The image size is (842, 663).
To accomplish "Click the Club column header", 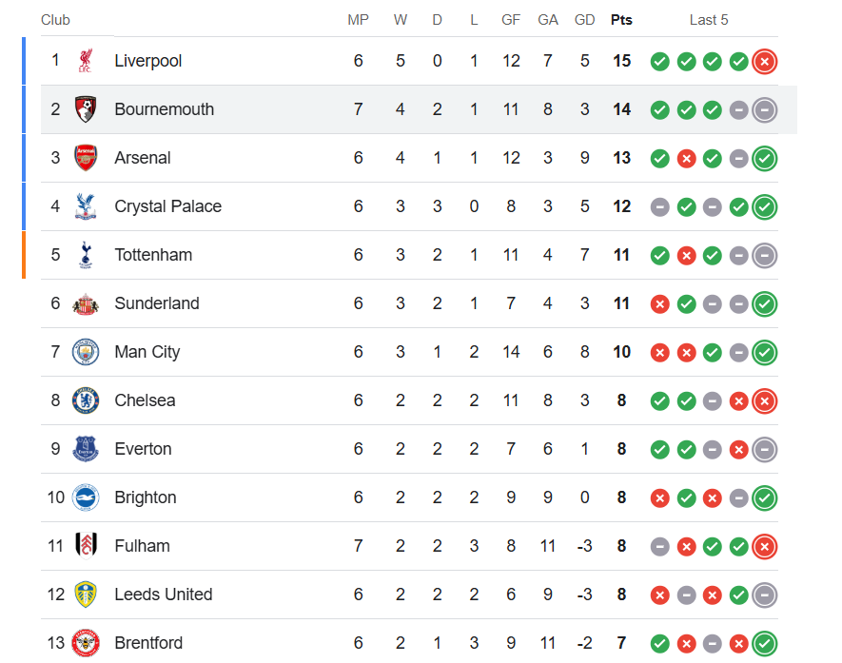I will [x=55, y=20].
